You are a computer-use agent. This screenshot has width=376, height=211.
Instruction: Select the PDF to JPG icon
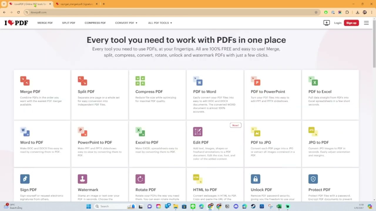tap(256, 132)
